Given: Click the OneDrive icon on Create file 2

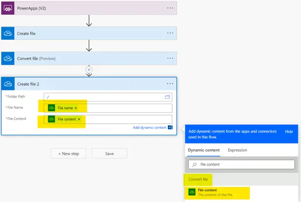Looking at the screenshot, I should 8,84.
